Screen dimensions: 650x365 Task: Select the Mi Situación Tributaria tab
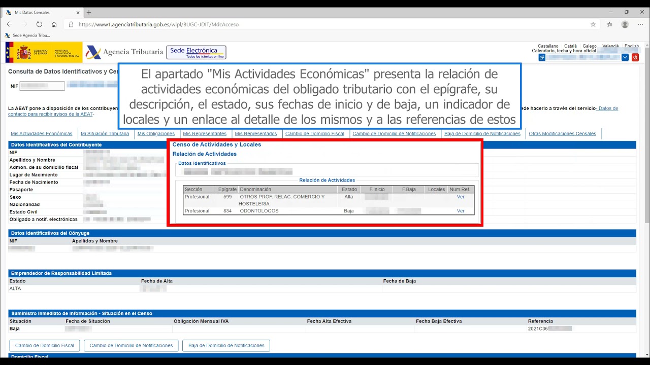[x=105, y=134]
